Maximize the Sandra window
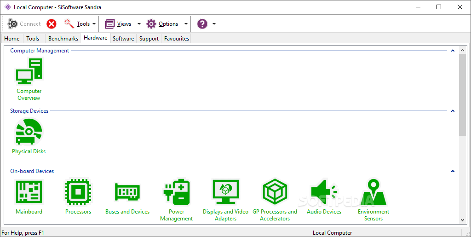The height and width of the screenshot is (237, 471). point(439,7)
